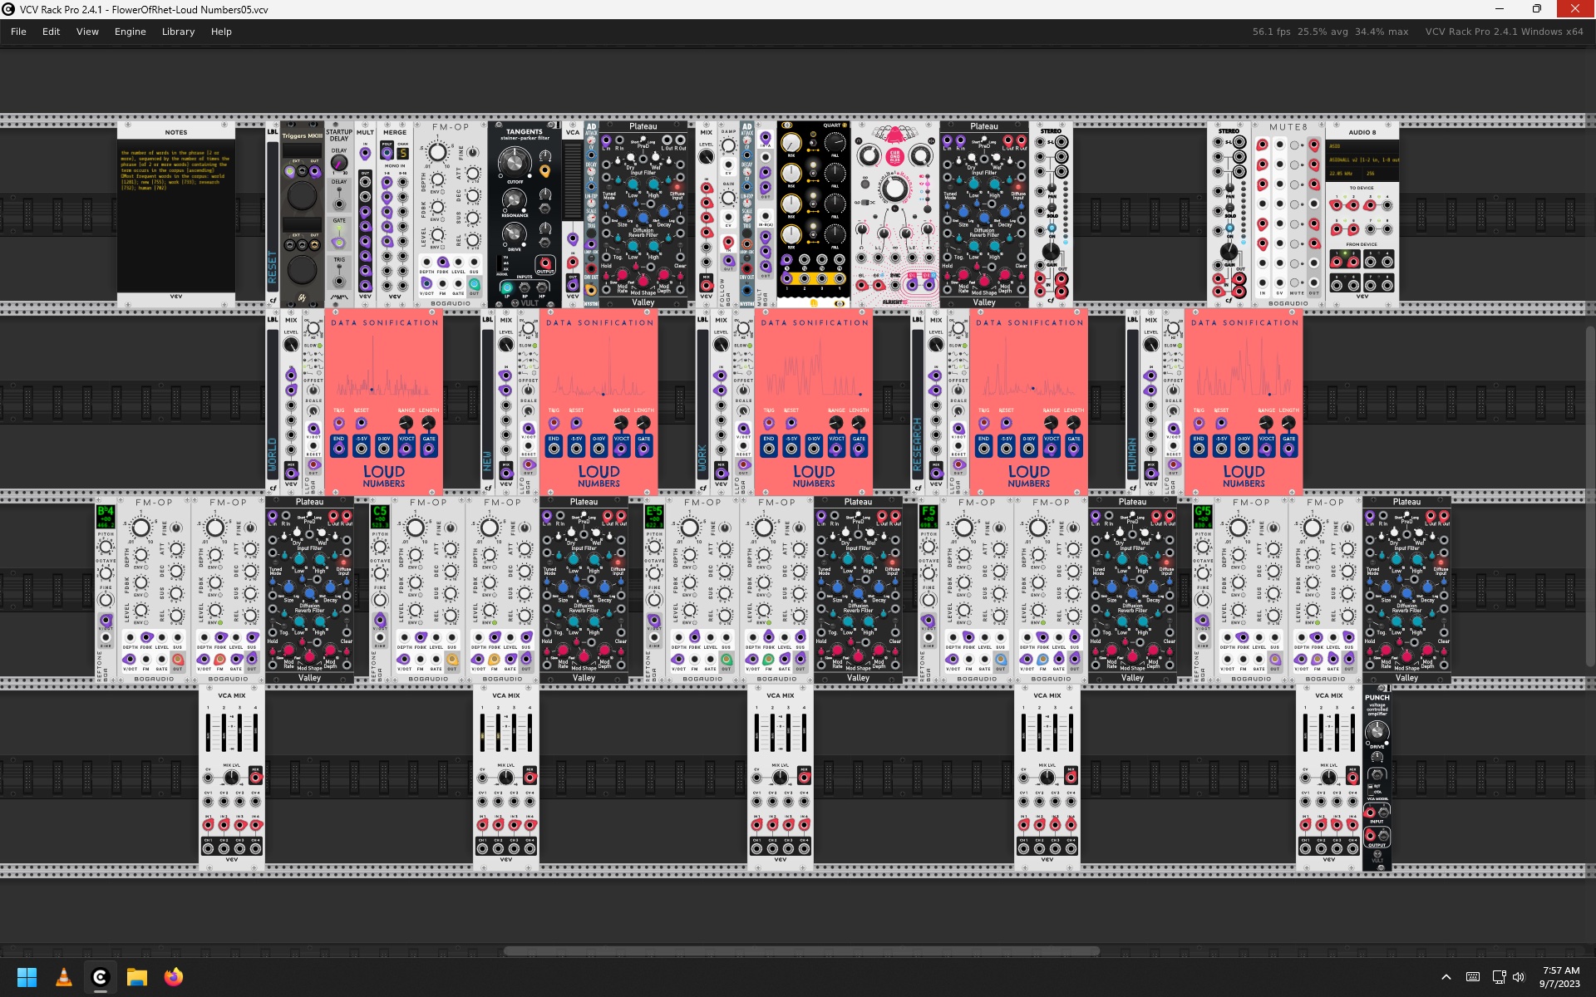Click the GATE jack on the WORLD Loud Numbers module
This screenshot has width=1596, height=997.
[428, 449]
